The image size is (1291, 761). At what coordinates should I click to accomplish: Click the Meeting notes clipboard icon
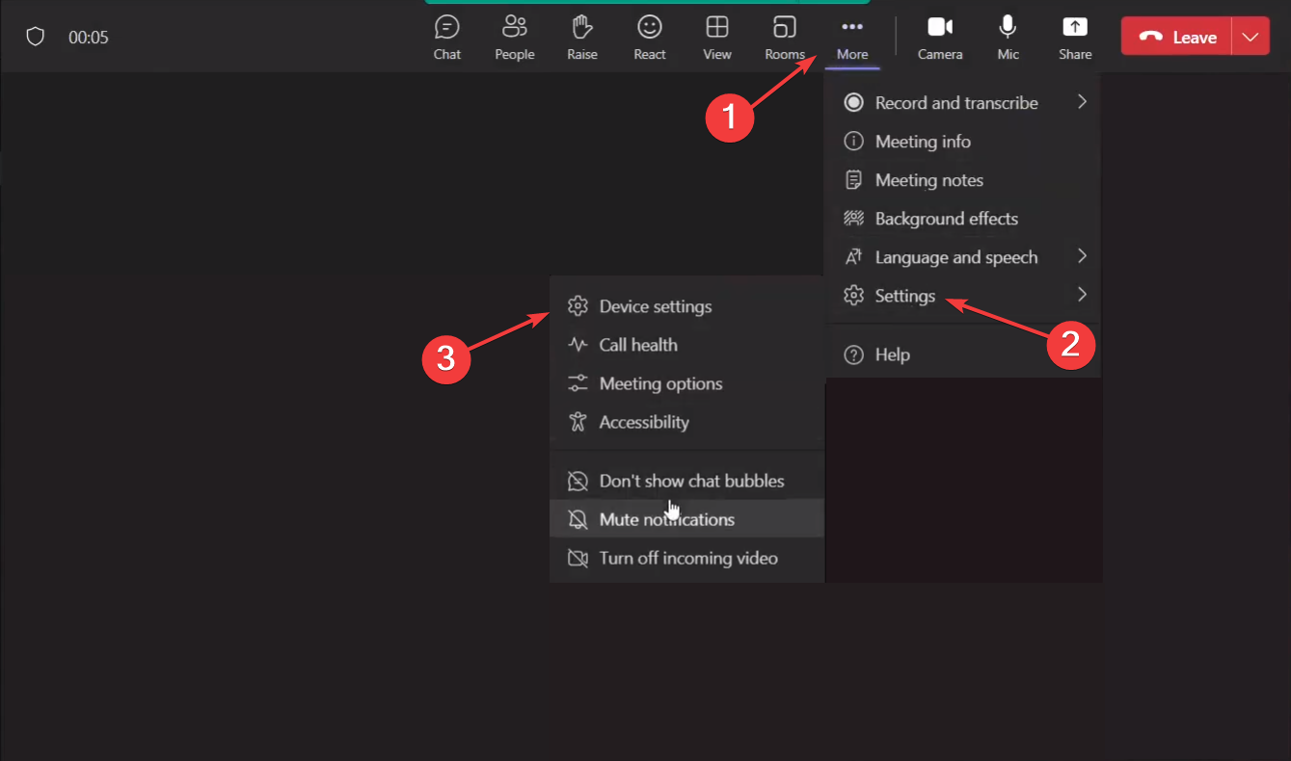853,180
